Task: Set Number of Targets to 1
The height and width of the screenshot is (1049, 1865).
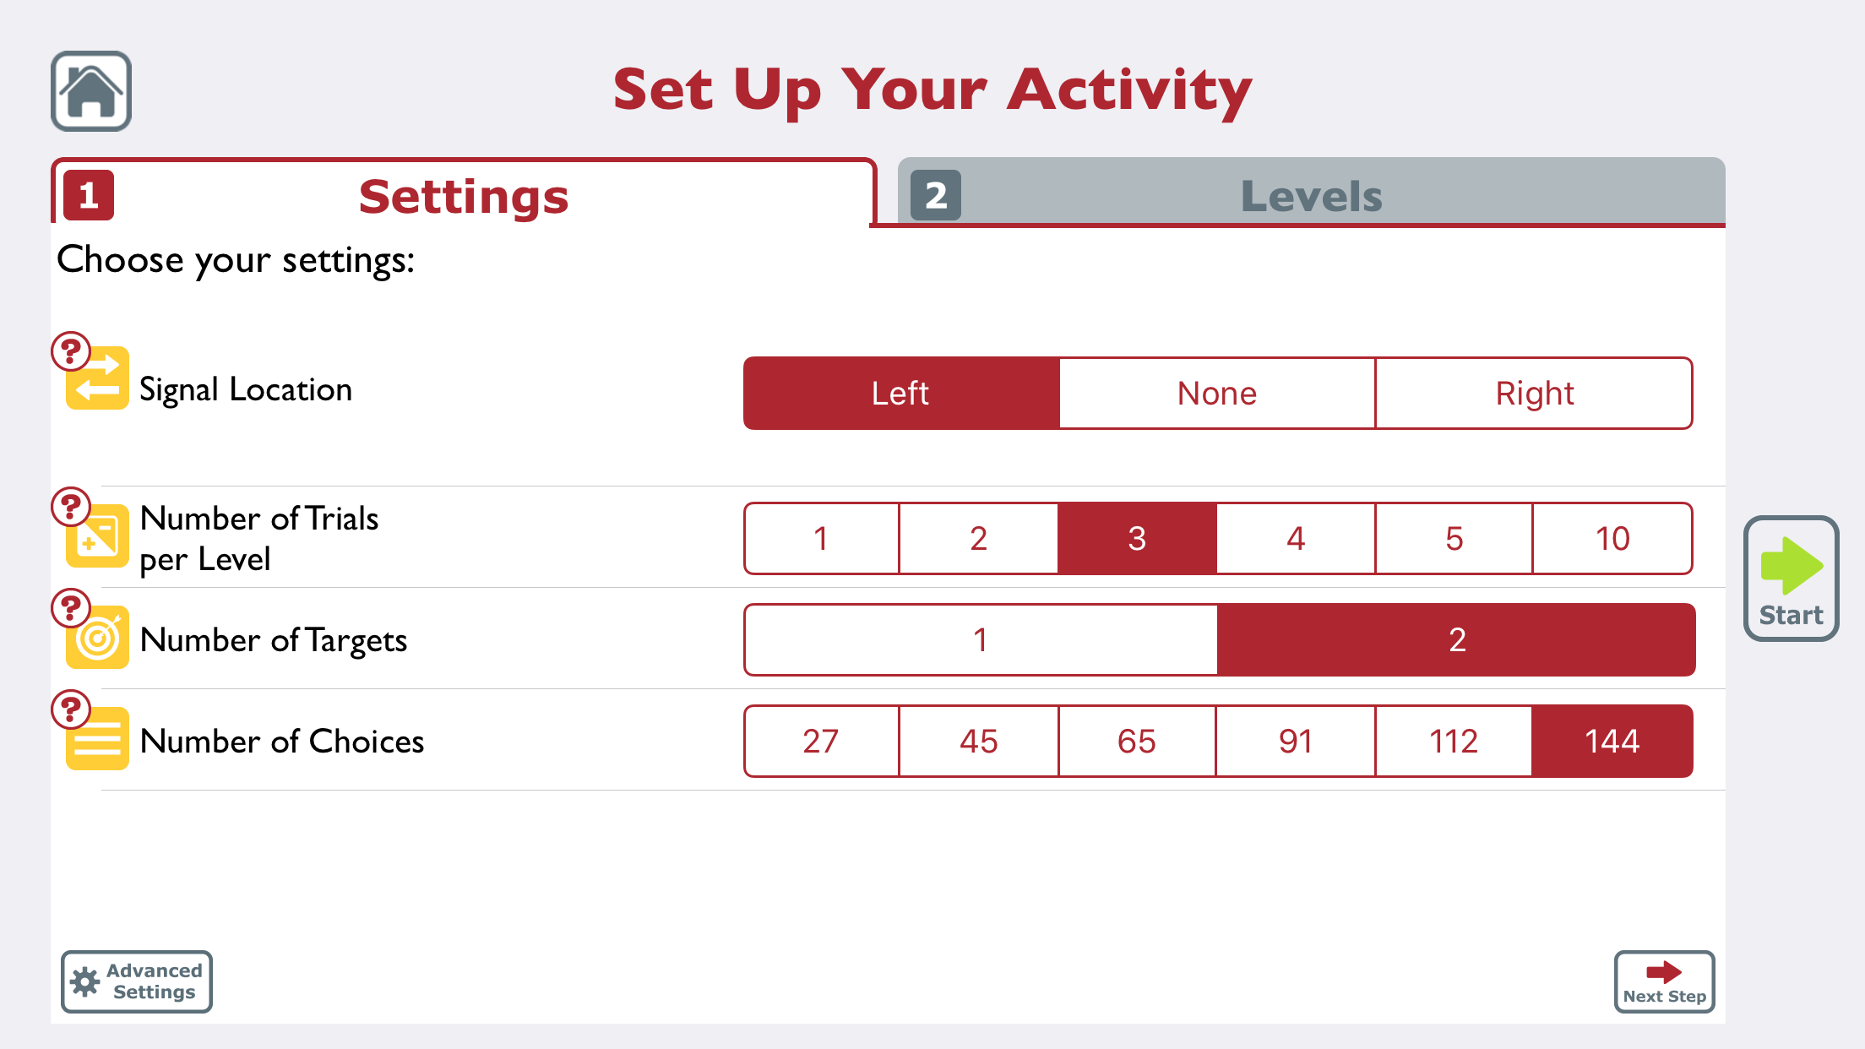Action: point(980,640)
